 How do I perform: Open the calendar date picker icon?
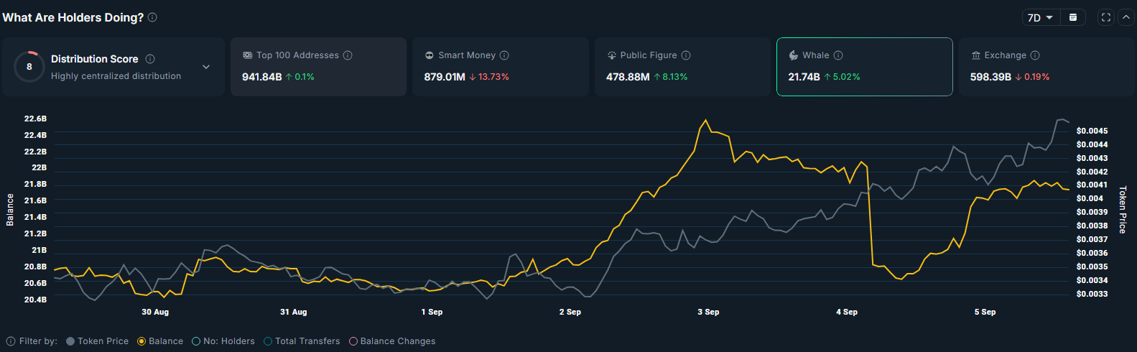click(x=1073, y=17)
